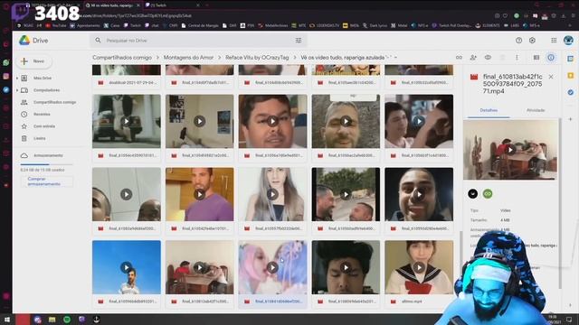Expand the Computadores tree arrow

tap(17, 90)
